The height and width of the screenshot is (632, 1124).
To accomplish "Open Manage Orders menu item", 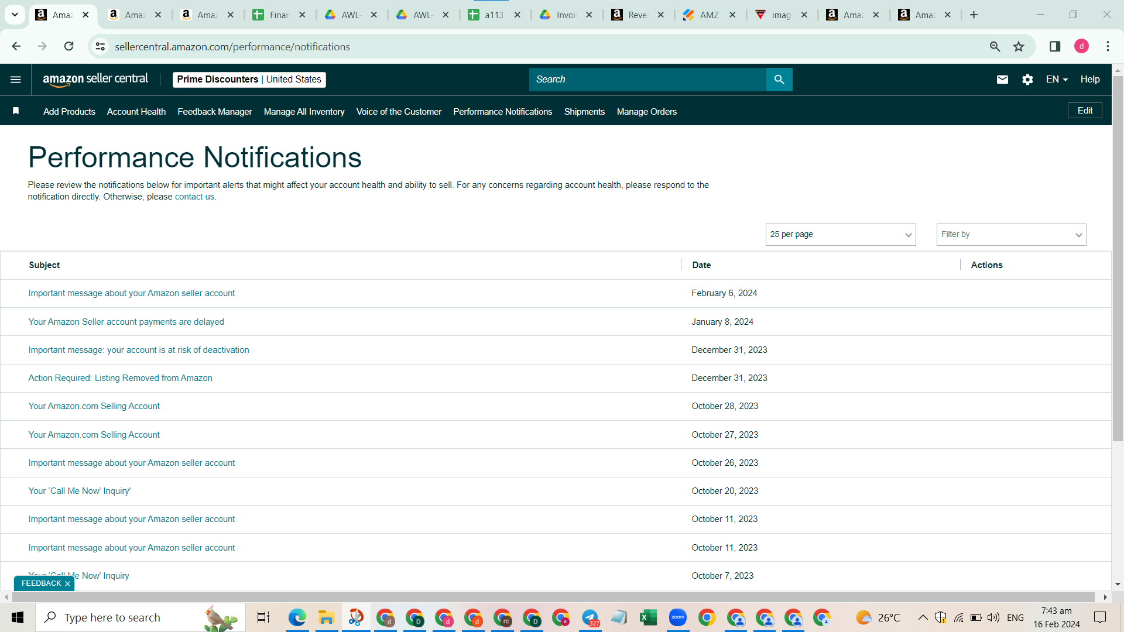I will coord(647,112).
